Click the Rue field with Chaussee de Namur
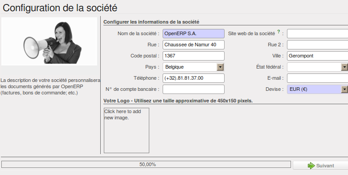This screenshot has height=175, width=348. click(193, 45)
